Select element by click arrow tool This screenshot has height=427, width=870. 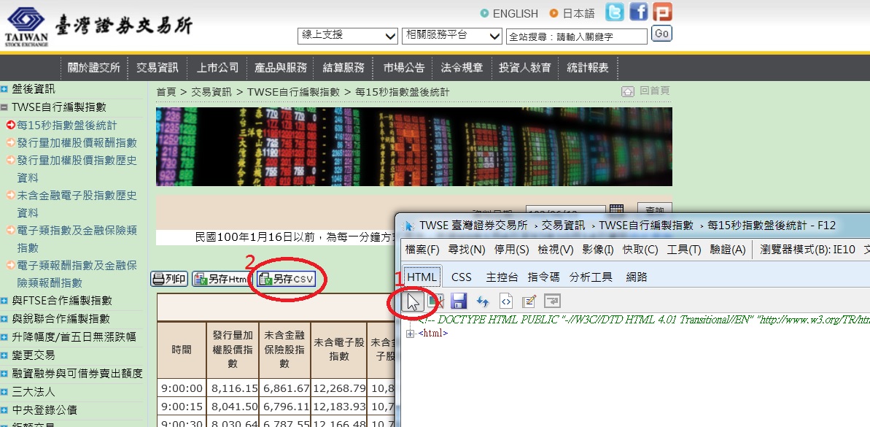click(x=414, y=301)
